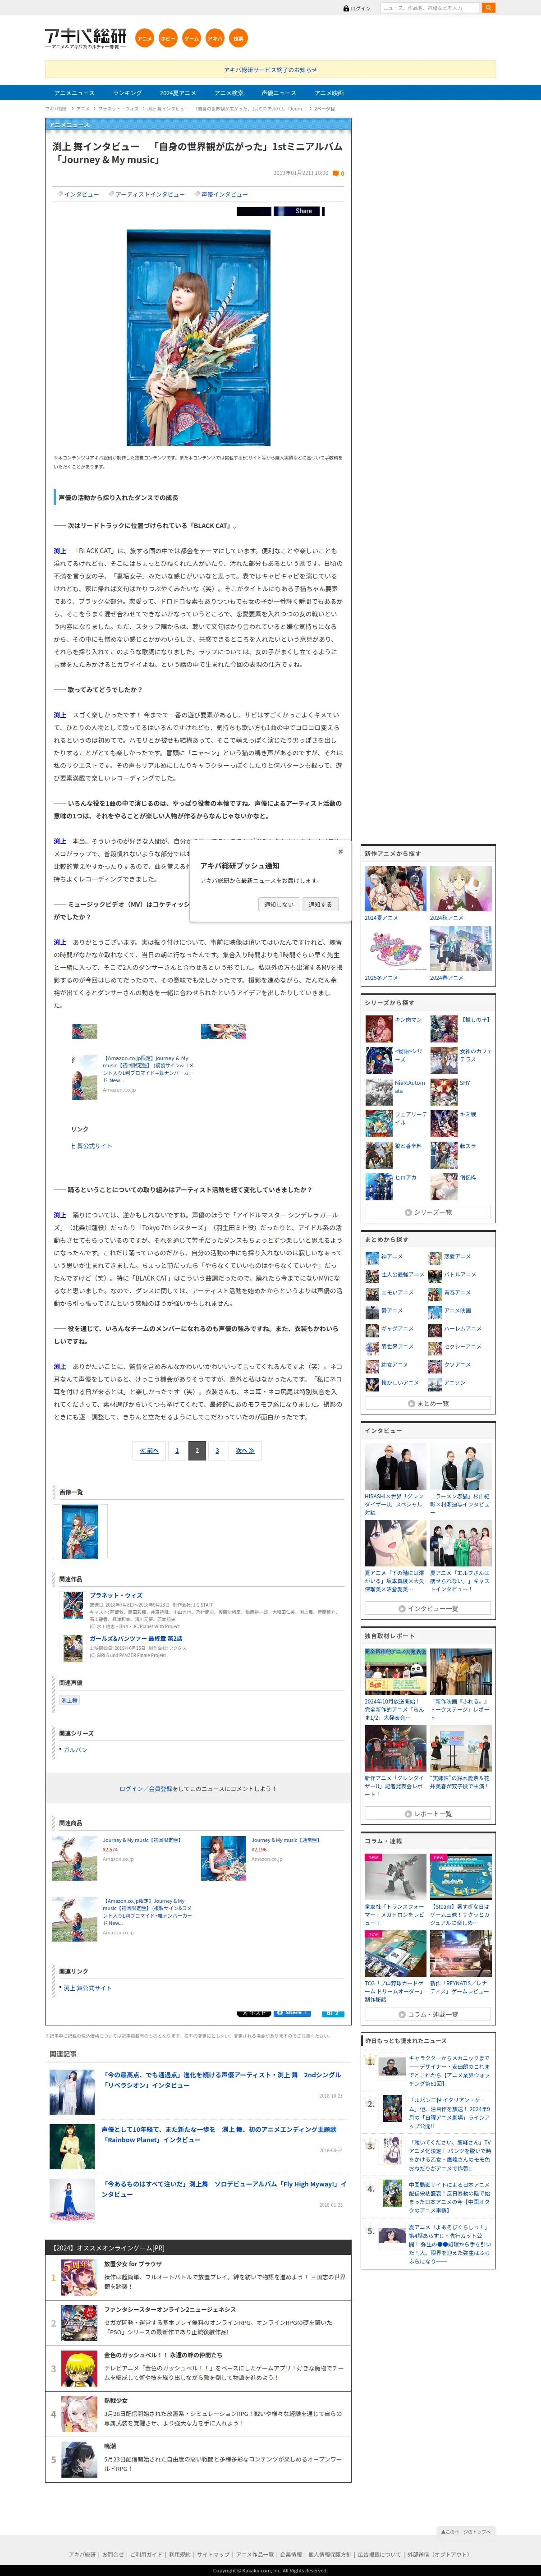541x2576 pixels.
Task: Click the インタビュー一覧 button
Action: tap(428, 1609)
